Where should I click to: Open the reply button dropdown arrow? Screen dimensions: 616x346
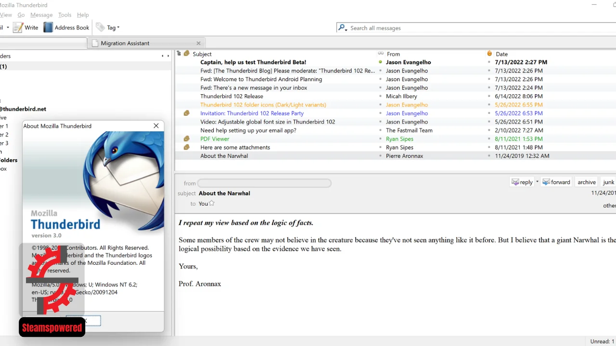coord(537,182)
